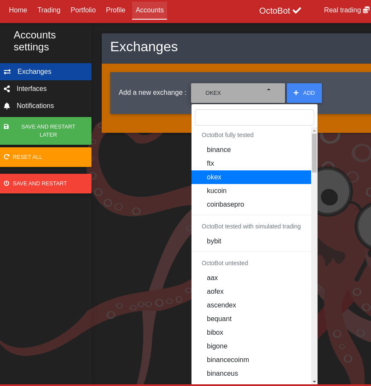
Task: Collapse the OKEX exchange dropdown
Action: (238, 93)
